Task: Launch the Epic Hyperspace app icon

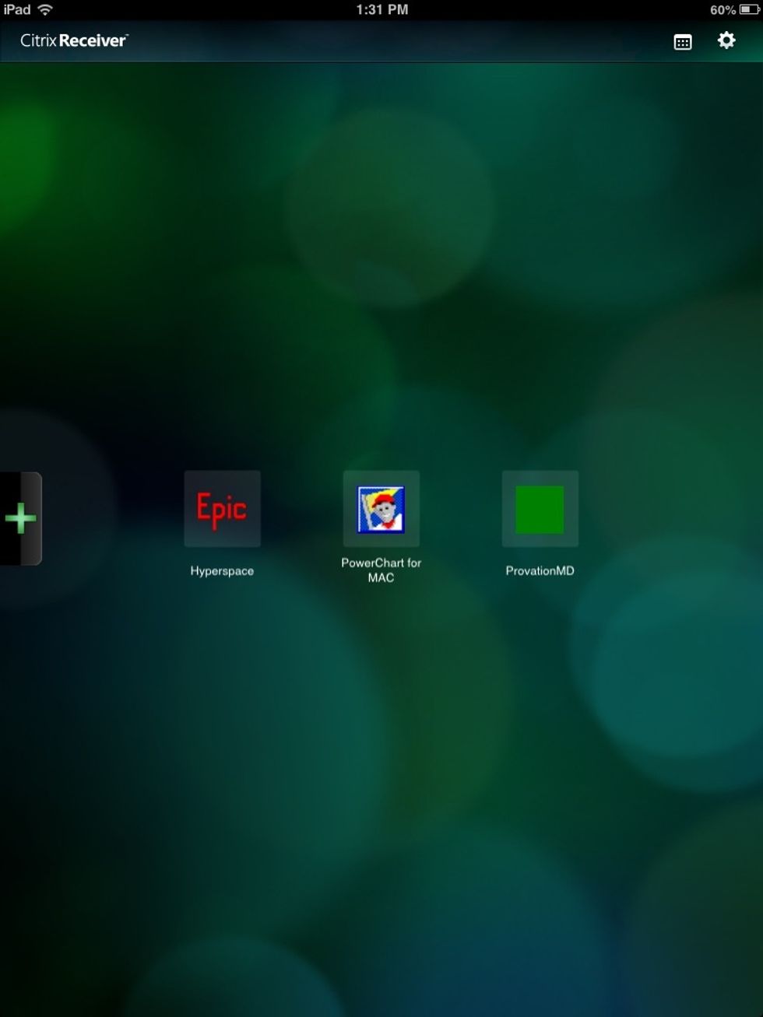Action: point(222,509)
